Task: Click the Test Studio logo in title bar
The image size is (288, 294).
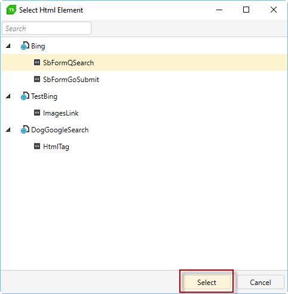Action: [x=11, y=10]
